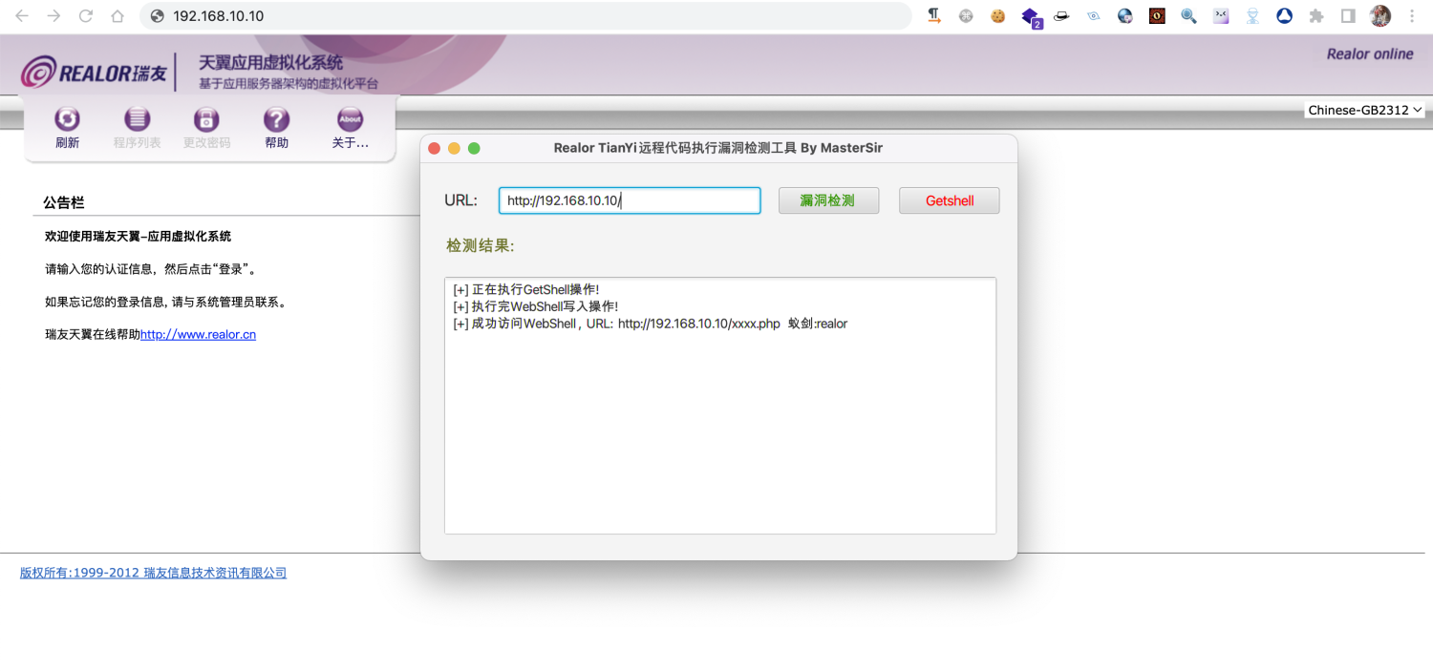Click the 检测结果: label
This screenshot has height=671, width=1433.
click(x=481, y=246)
